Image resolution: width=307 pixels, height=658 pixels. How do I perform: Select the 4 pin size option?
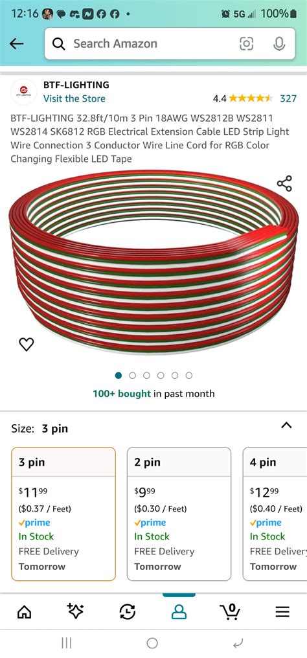tap(275, 514)
